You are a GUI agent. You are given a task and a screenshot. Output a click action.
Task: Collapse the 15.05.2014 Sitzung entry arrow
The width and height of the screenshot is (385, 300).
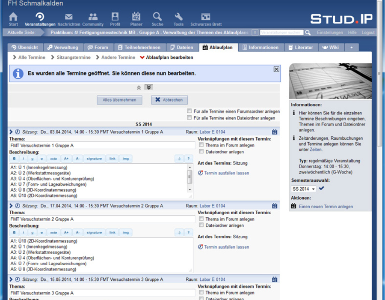tap(11, 279)
